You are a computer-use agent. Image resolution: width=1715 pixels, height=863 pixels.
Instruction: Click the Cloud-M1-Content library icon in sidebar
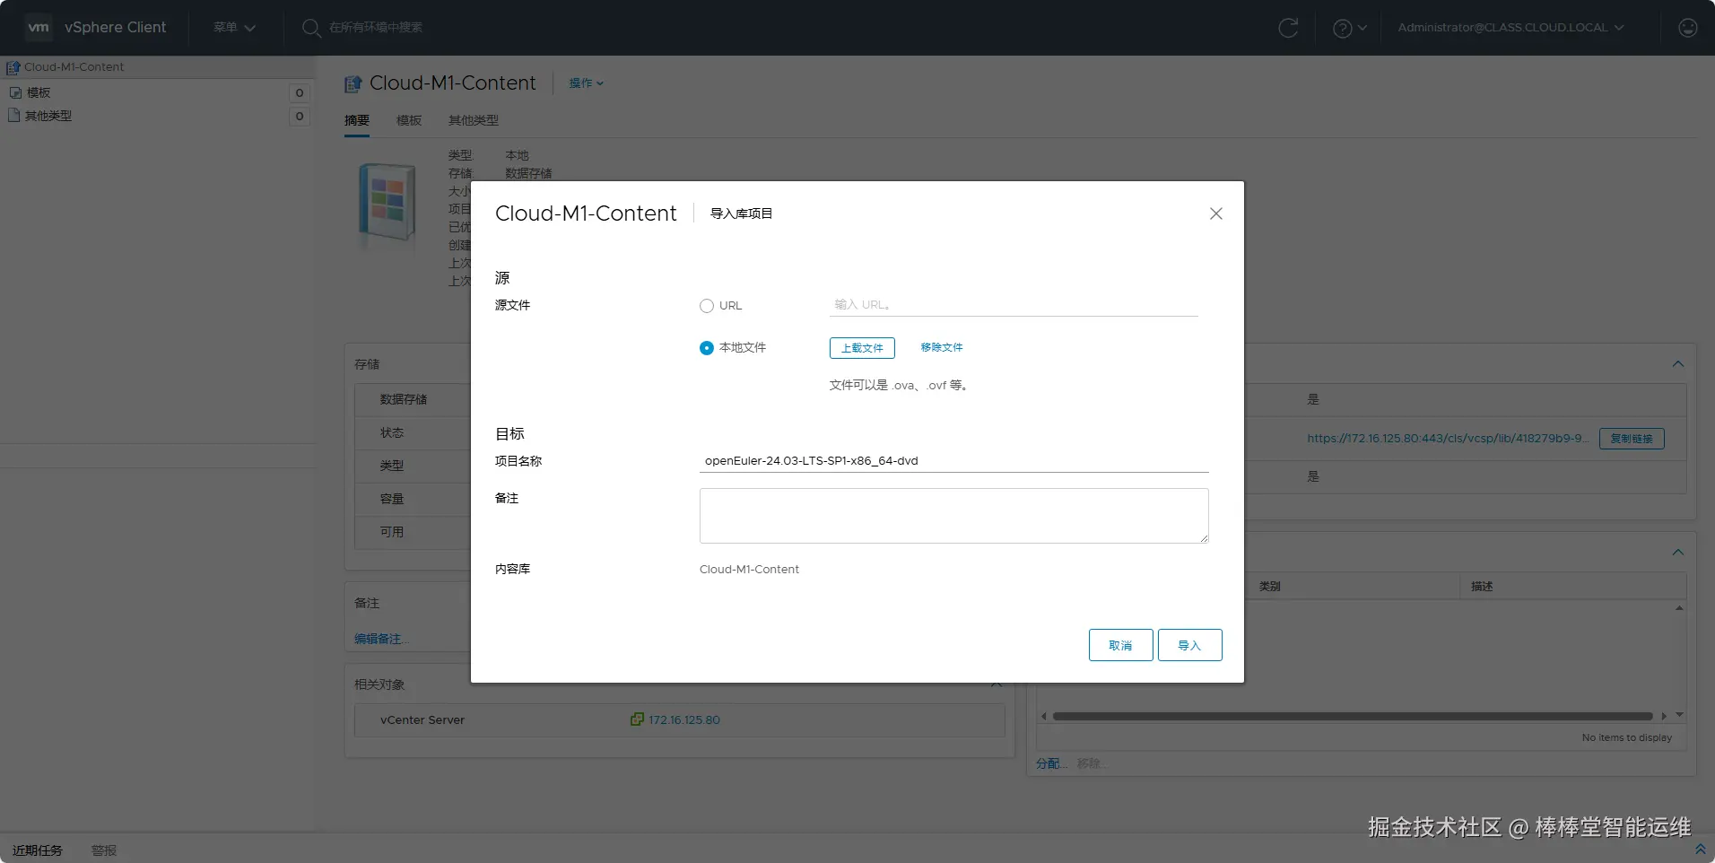coord(13,67)
